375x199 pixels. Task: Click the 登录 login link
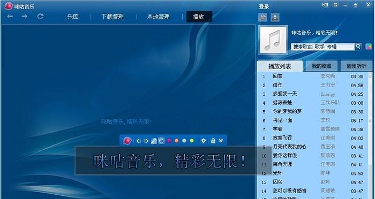(x=264, y=7)
